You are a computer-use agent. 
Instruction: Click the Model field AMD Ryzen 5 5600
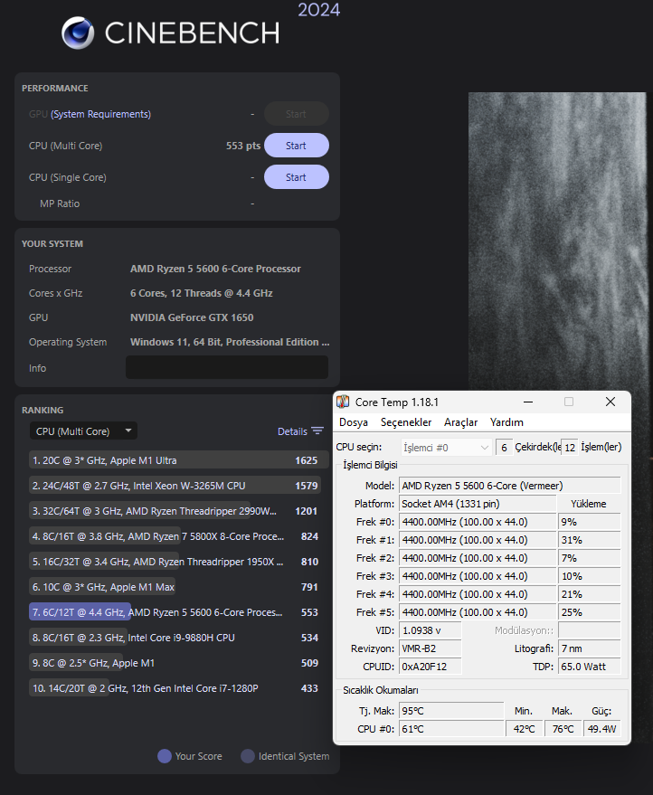pos(509,486)
